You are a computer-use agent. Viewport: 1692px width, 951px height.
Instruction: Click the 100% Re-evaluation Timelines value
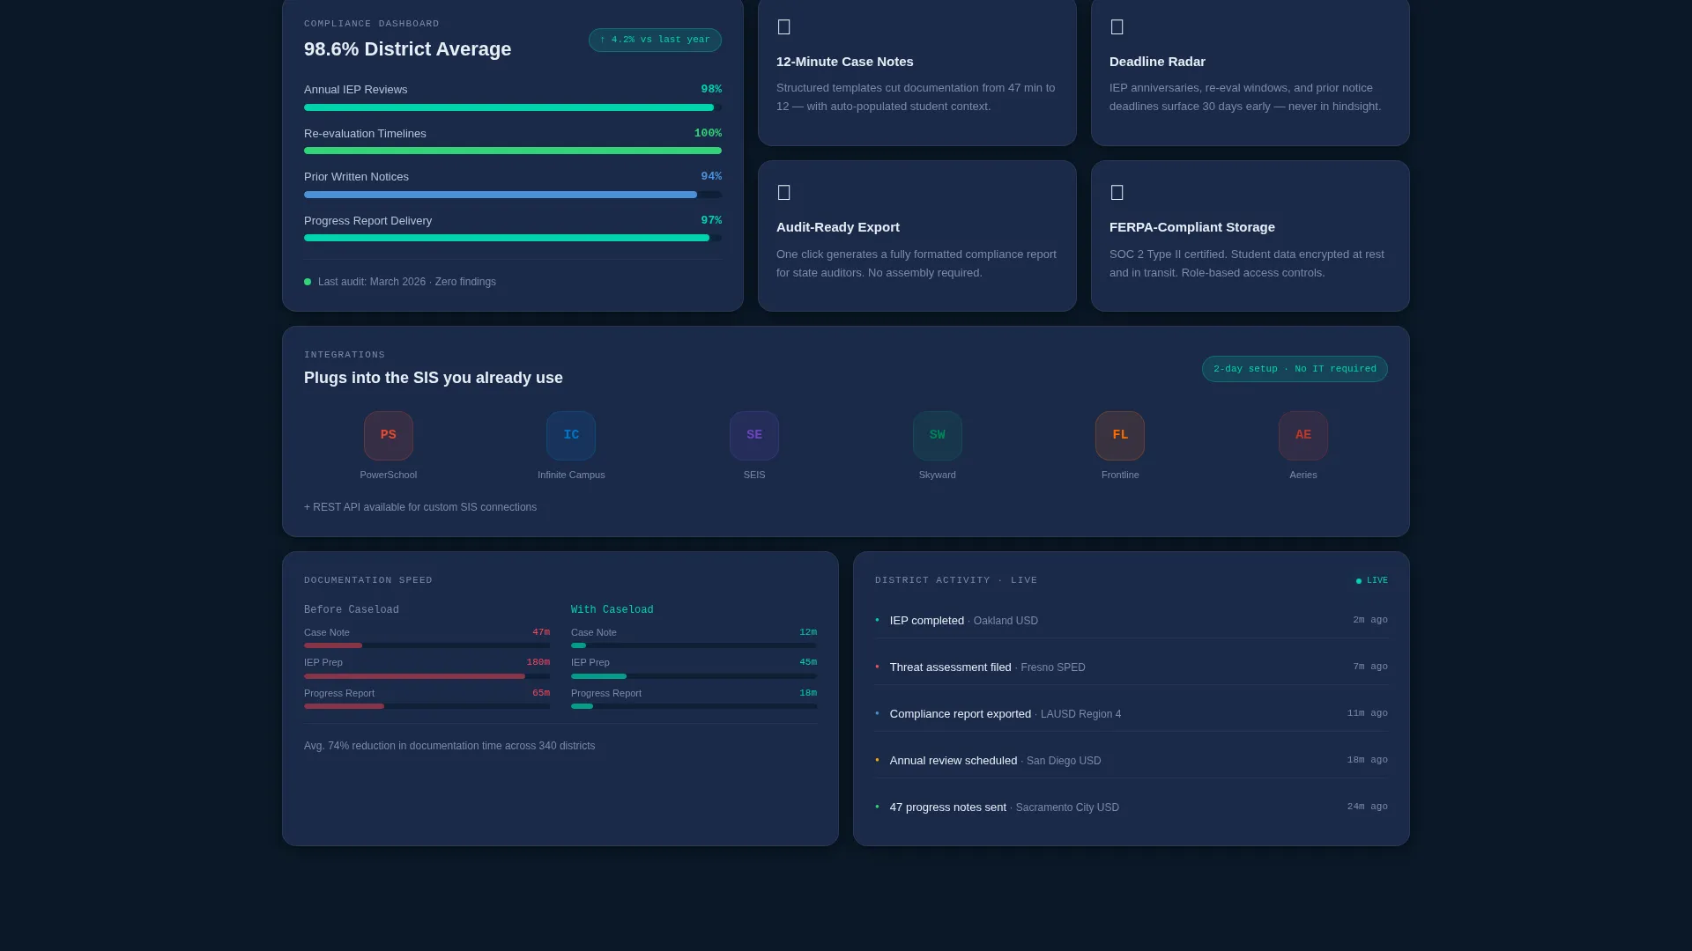click(x=708, y=134)
